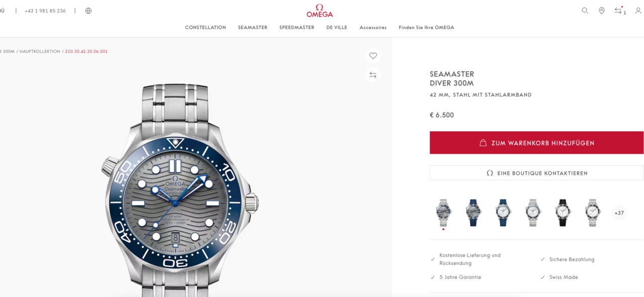Image resolution: width=644 pixels, height=297 pixels.
Task: Click the Hauptkollektion breadcrumb link
Action: (40, 51)
